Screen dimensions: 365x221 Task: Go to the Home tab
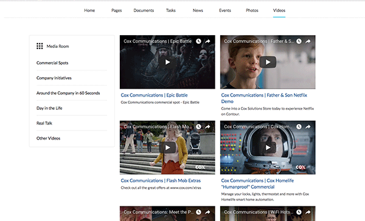point(89,10)
